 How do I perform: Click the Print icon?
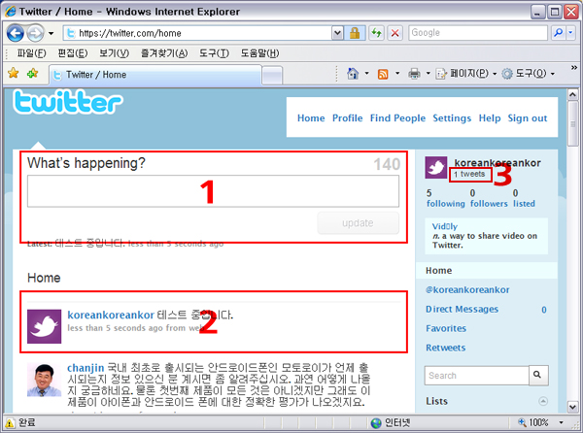tap(414, 74)
